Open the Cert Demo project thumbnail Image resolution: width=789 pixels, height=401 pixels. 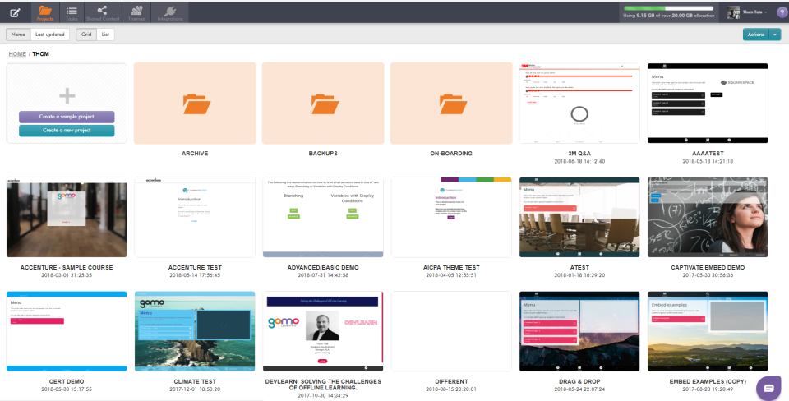(67, 331)
